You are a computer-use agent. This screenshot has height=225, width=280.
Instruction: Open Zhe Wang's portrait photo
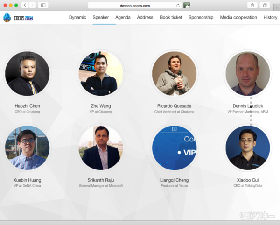coord(101,74)
